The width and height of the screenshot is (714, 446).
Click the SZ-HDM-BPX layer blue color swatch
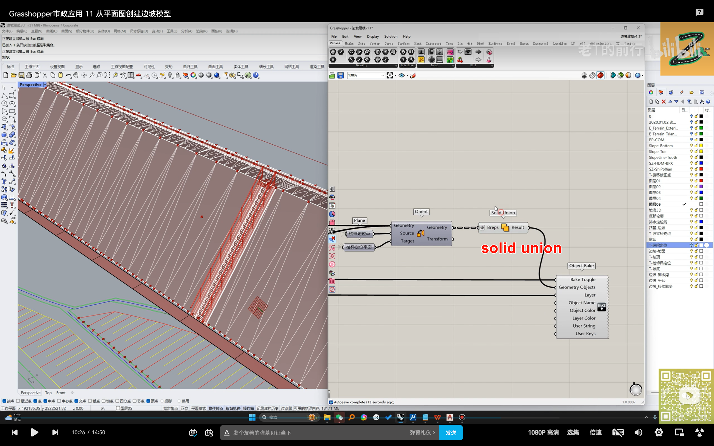(x=701, y=163)
